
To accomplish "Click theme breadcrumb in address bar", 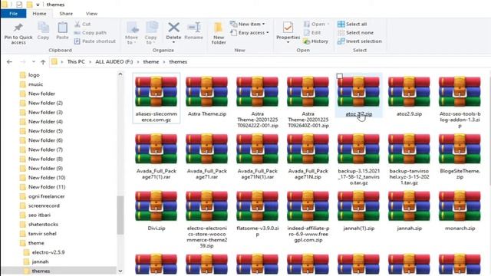I will pos(151,61).
